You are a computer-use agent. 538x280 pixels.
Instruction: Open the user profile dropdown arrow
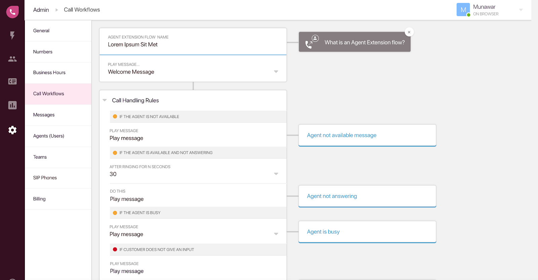[x=521, y=10]
